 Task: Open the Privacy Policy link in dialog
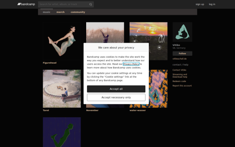tap(131, 64)
